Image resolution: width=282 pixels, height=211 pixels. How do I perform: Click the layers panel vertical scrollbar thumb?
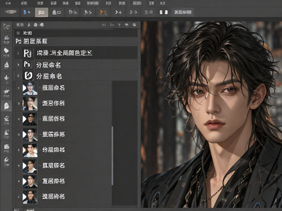click(x=112, y=156)
